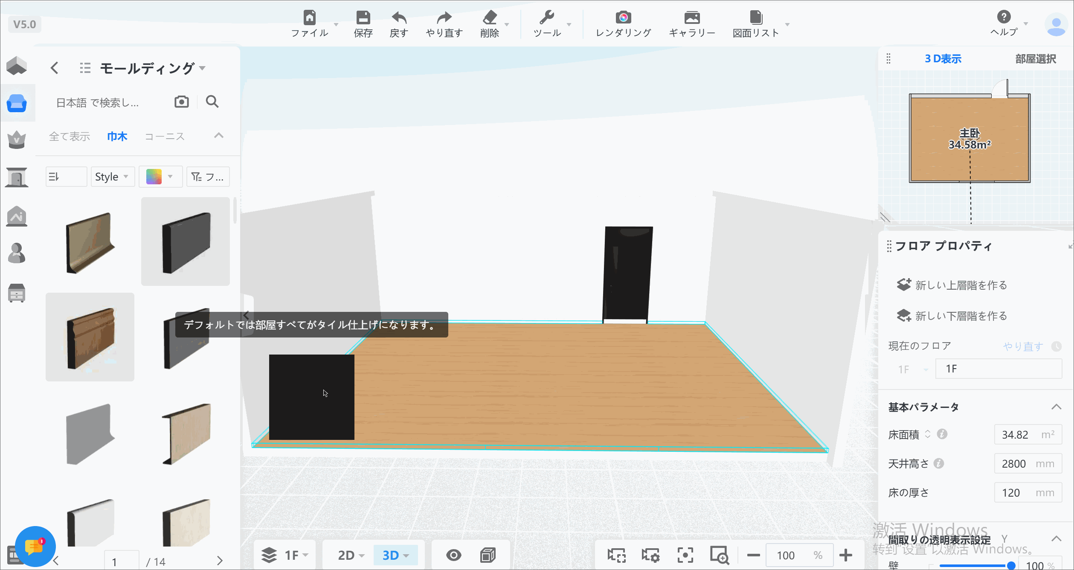The image size is (1074, 570).
Task: Go to the next catalog page
Action: point(220,561)
